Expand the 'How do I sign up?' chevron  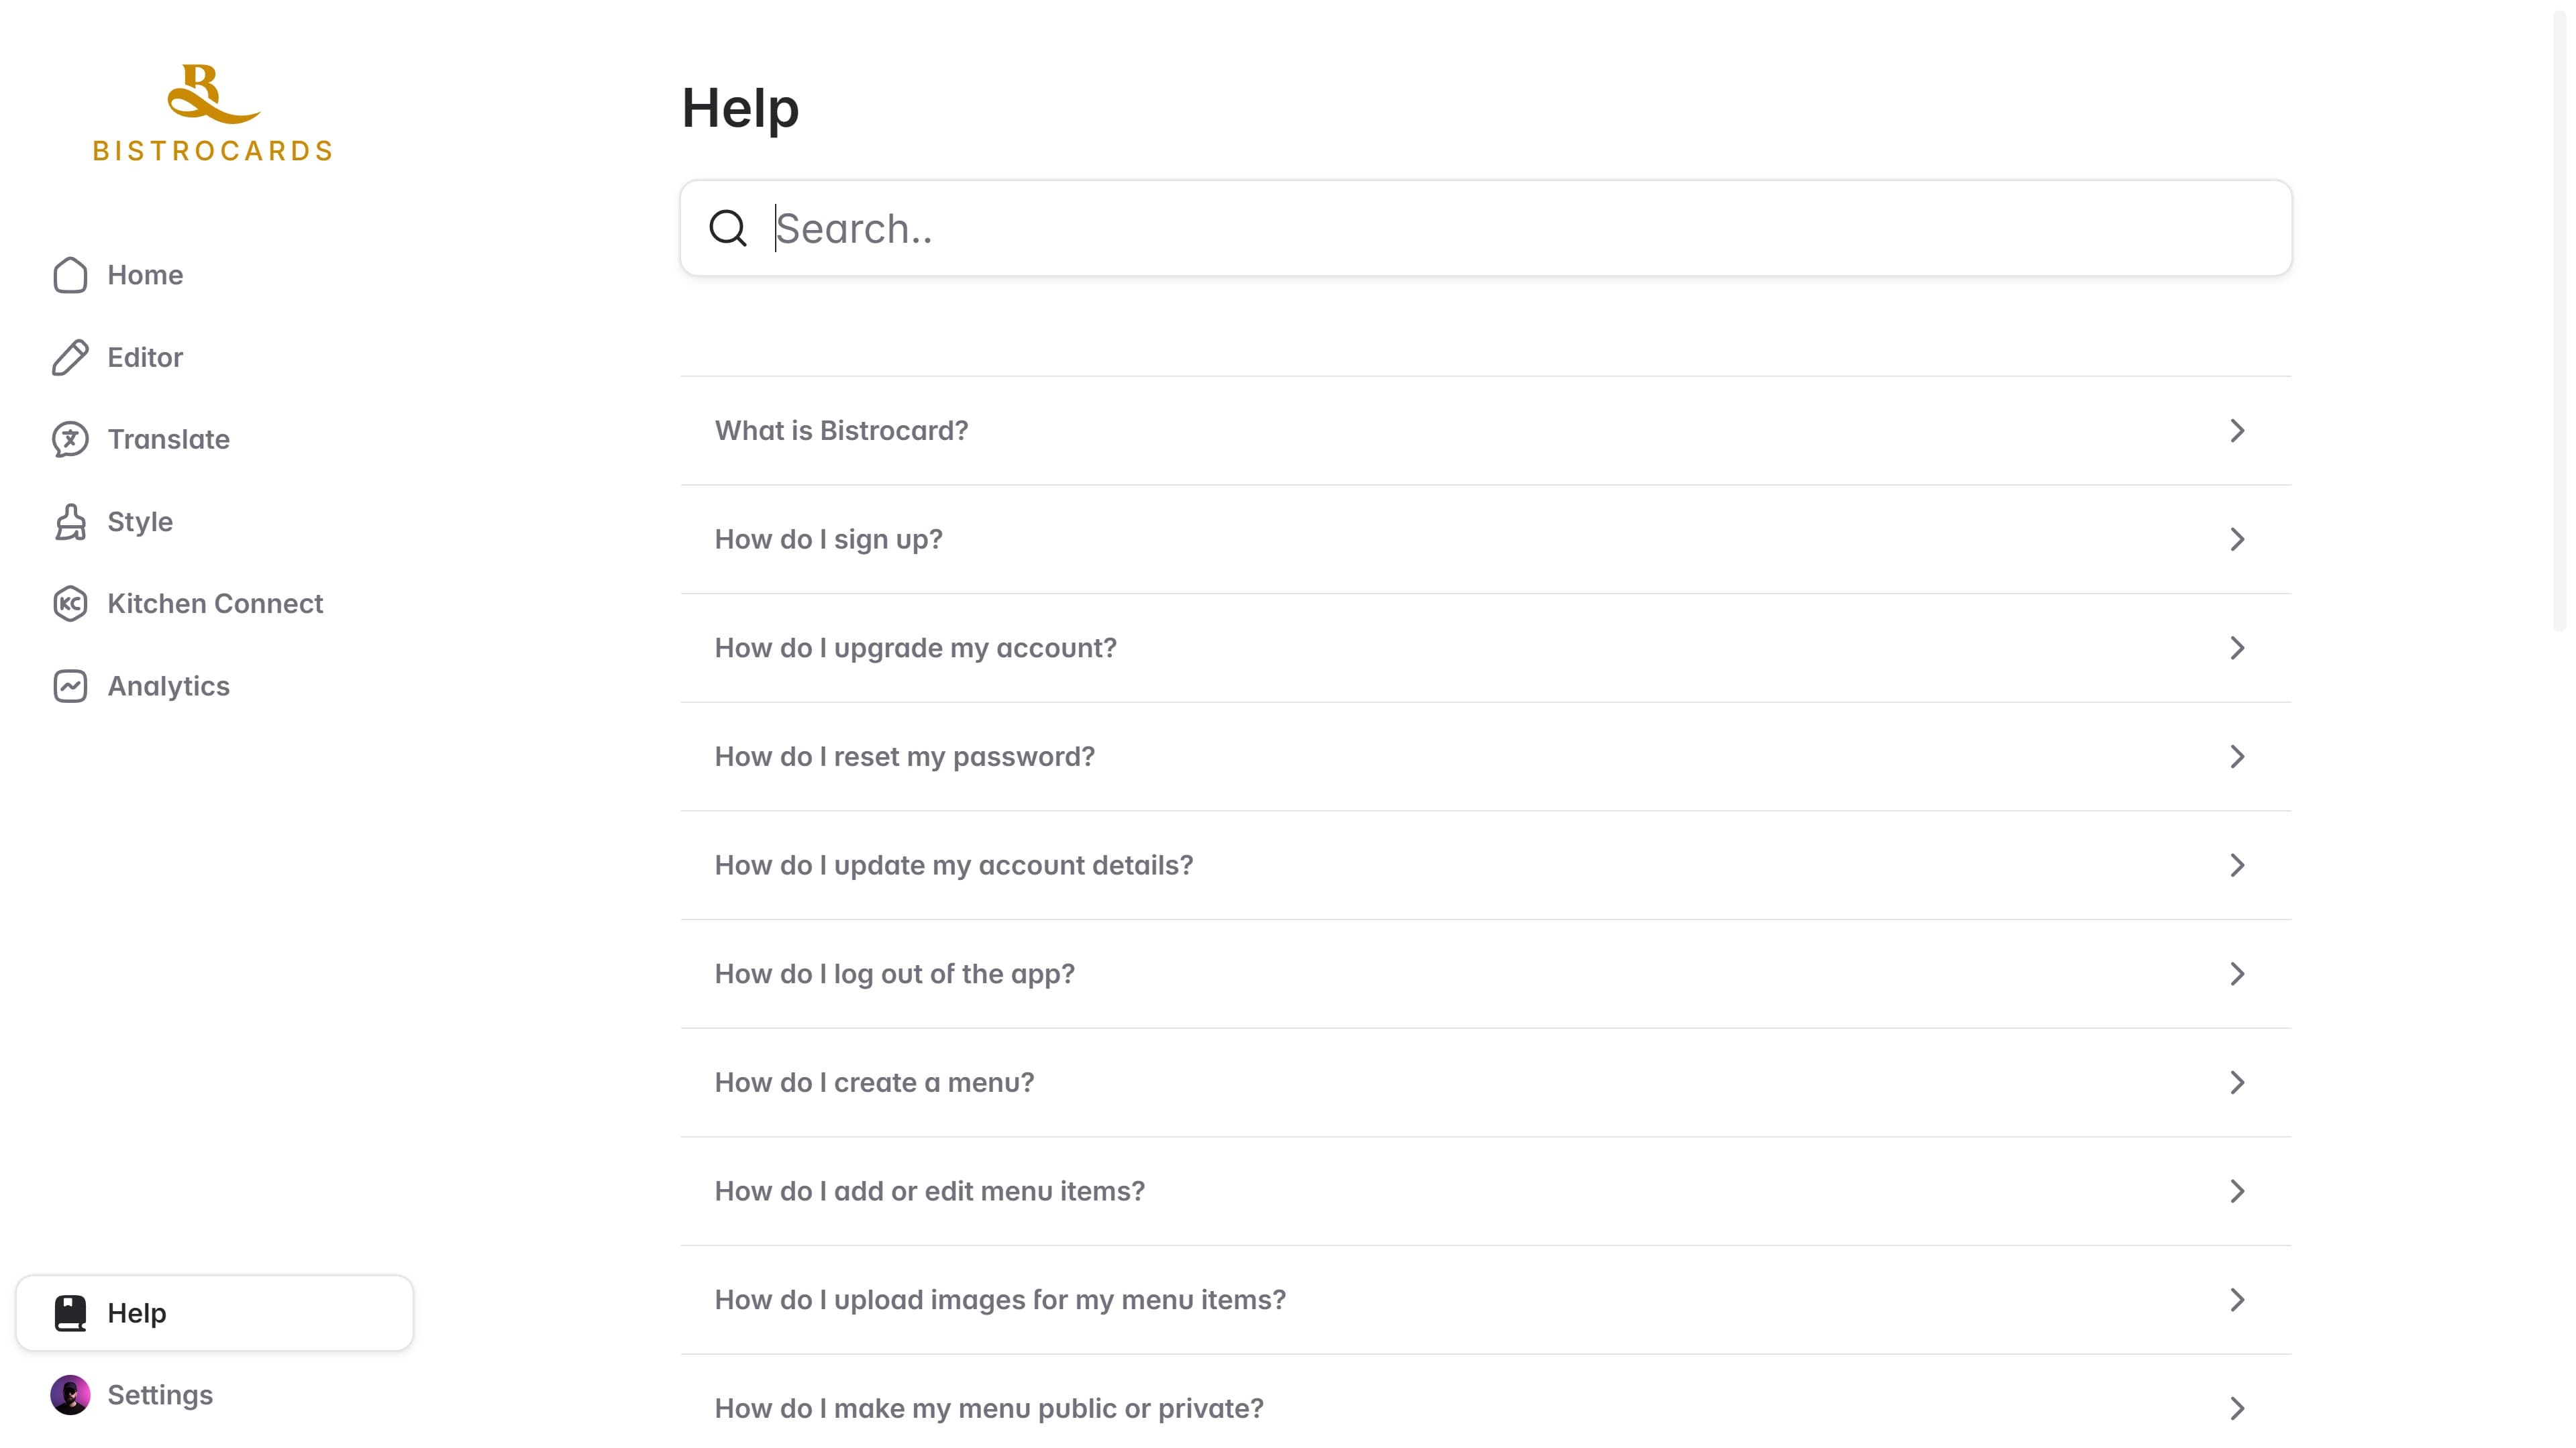click(x=2238, y=540)
